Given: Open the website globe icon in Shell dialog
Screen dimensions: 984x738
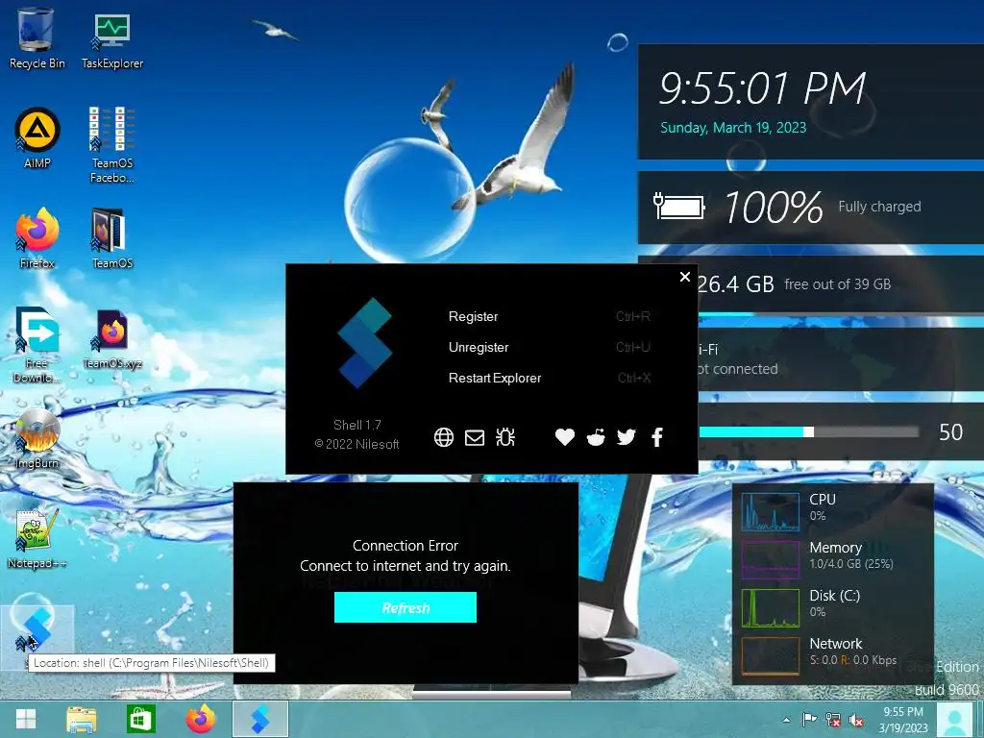Looking at the screenshot, I should (x=444, y=437).
